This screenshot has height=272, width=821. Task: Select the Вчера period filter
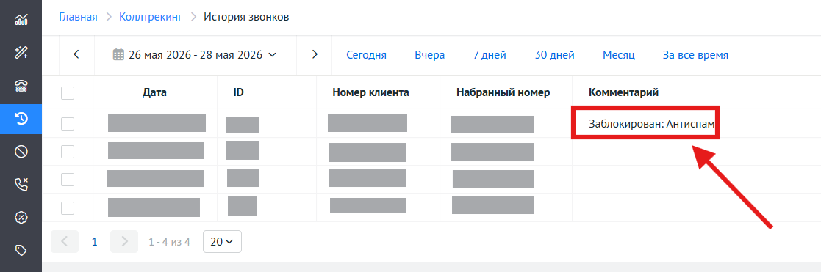click(430, 55)
